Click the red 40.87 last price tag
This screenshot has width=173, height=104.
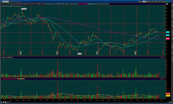pos(168,38)
